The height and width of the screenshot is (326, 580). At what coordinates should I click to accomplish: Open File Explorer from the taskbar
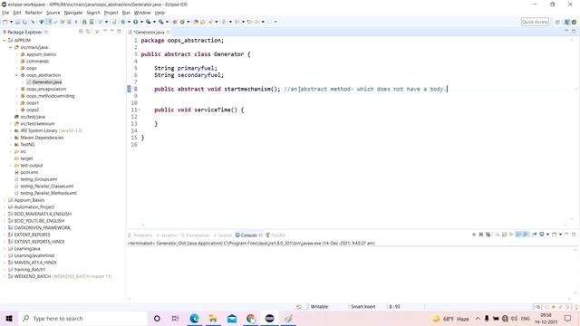tap(213, 318)
